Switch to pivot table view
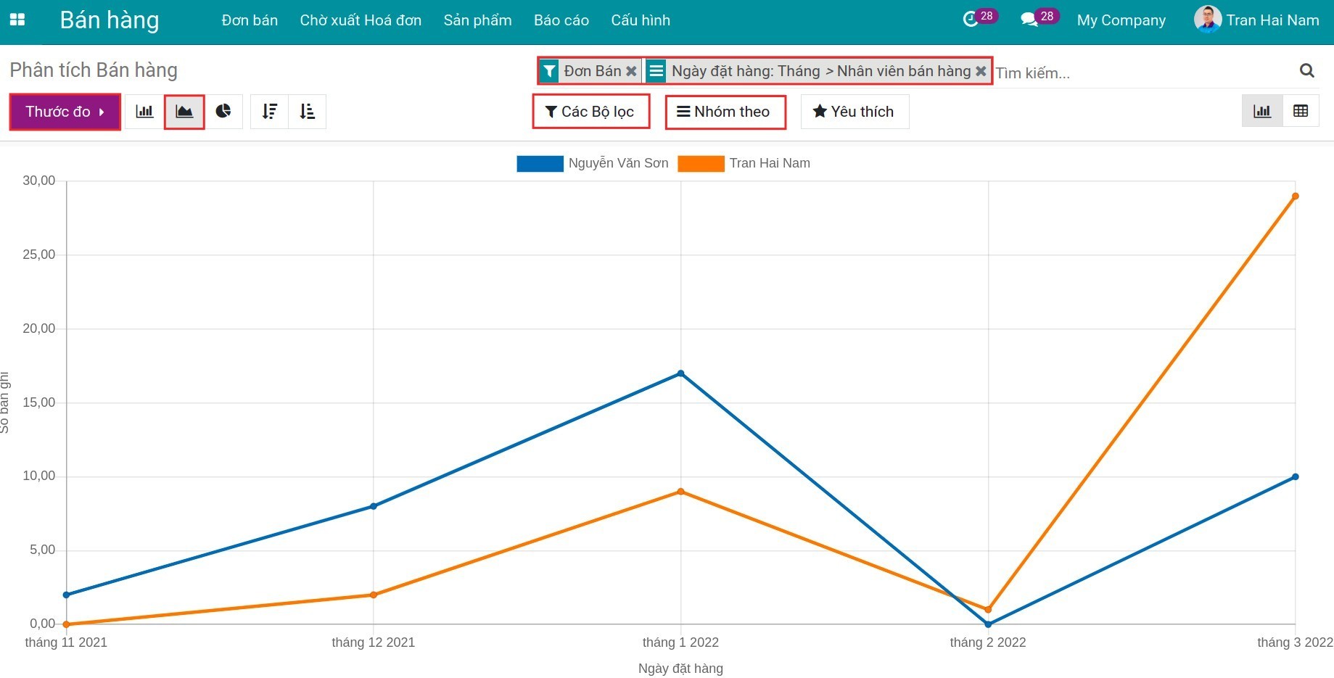The width and height of the screenshot is (1334, 678). pos(1301,111)
